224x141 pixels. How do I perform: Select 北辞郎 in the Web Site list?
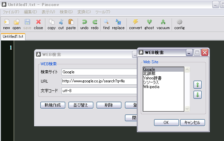click(x=163, y=74)
